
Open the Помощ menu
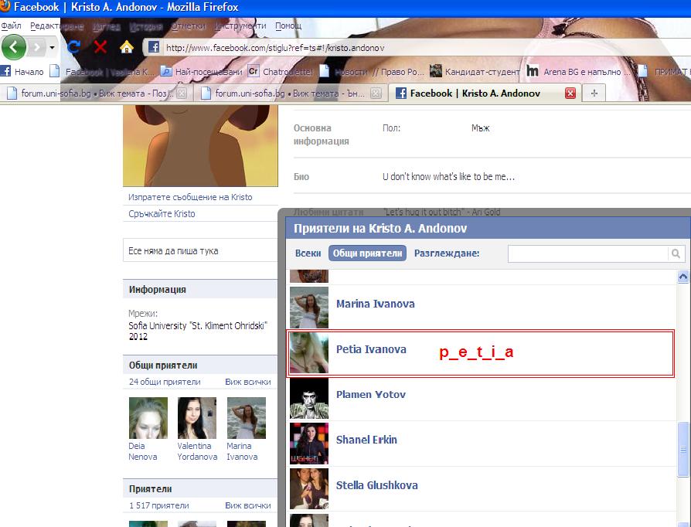(x=288, y=25)
